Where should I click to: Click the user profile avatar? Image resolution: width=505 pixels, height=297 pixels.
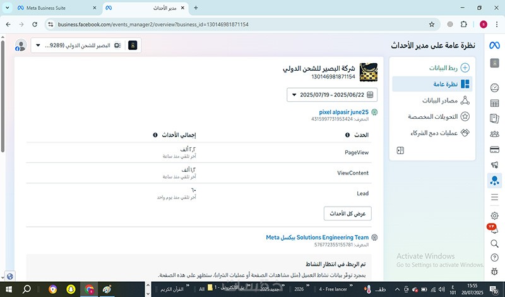point(21,45)
